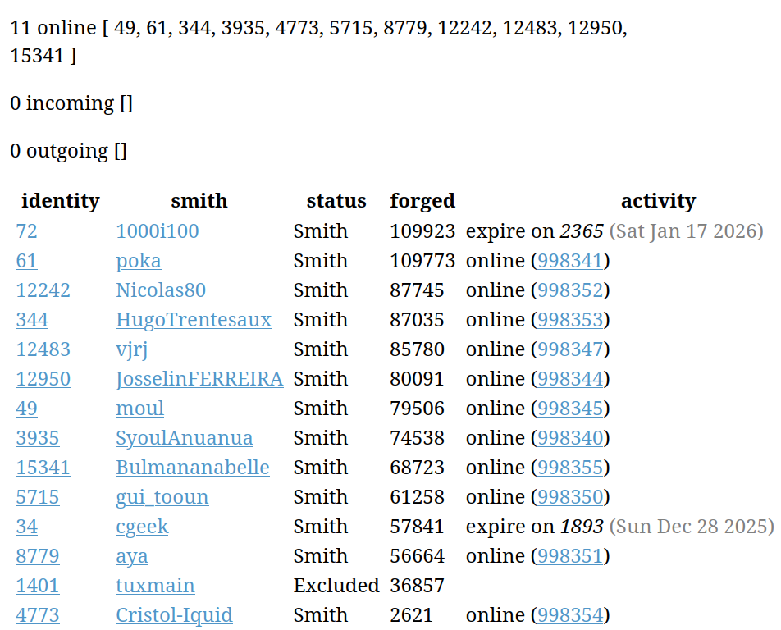The width and height of the screenshot is (781, 630).
Task: Click the aya smith link
Action: [131, 556]
